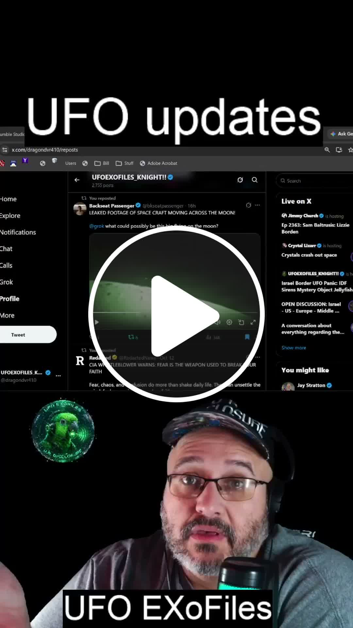The image size is (353, 628).
Task: Open the Bill bookmarks folder
Action: point(102,163)
